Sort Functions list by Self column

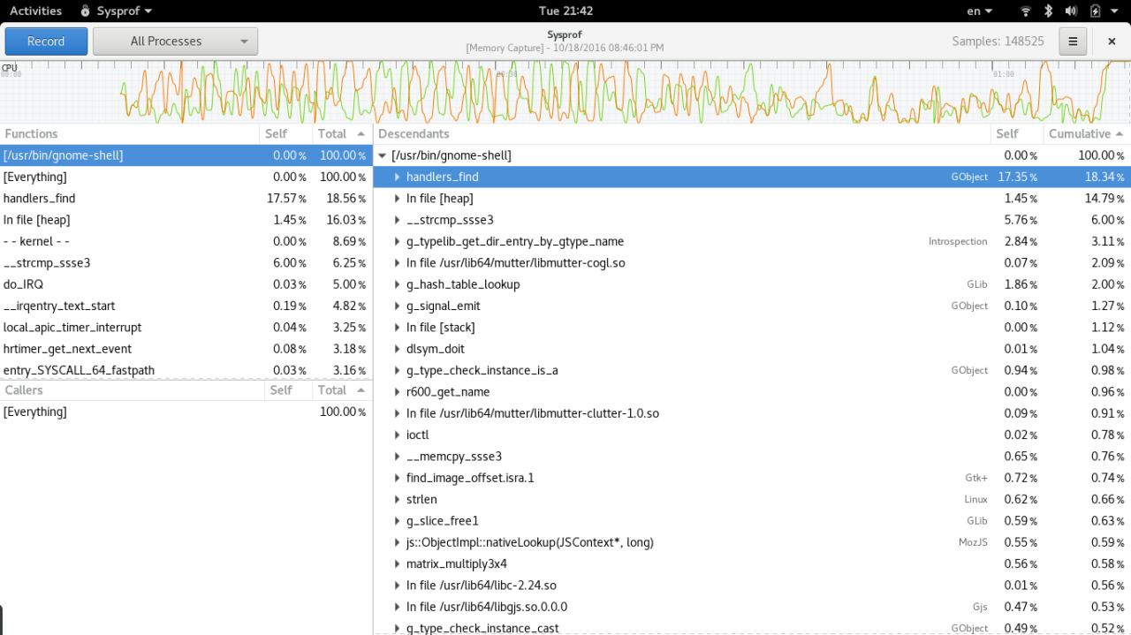286,133
